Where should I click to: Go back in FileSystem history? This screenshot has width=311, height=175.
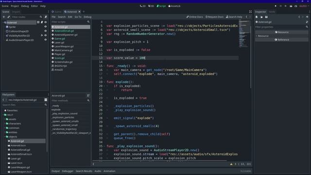point(3,100)
